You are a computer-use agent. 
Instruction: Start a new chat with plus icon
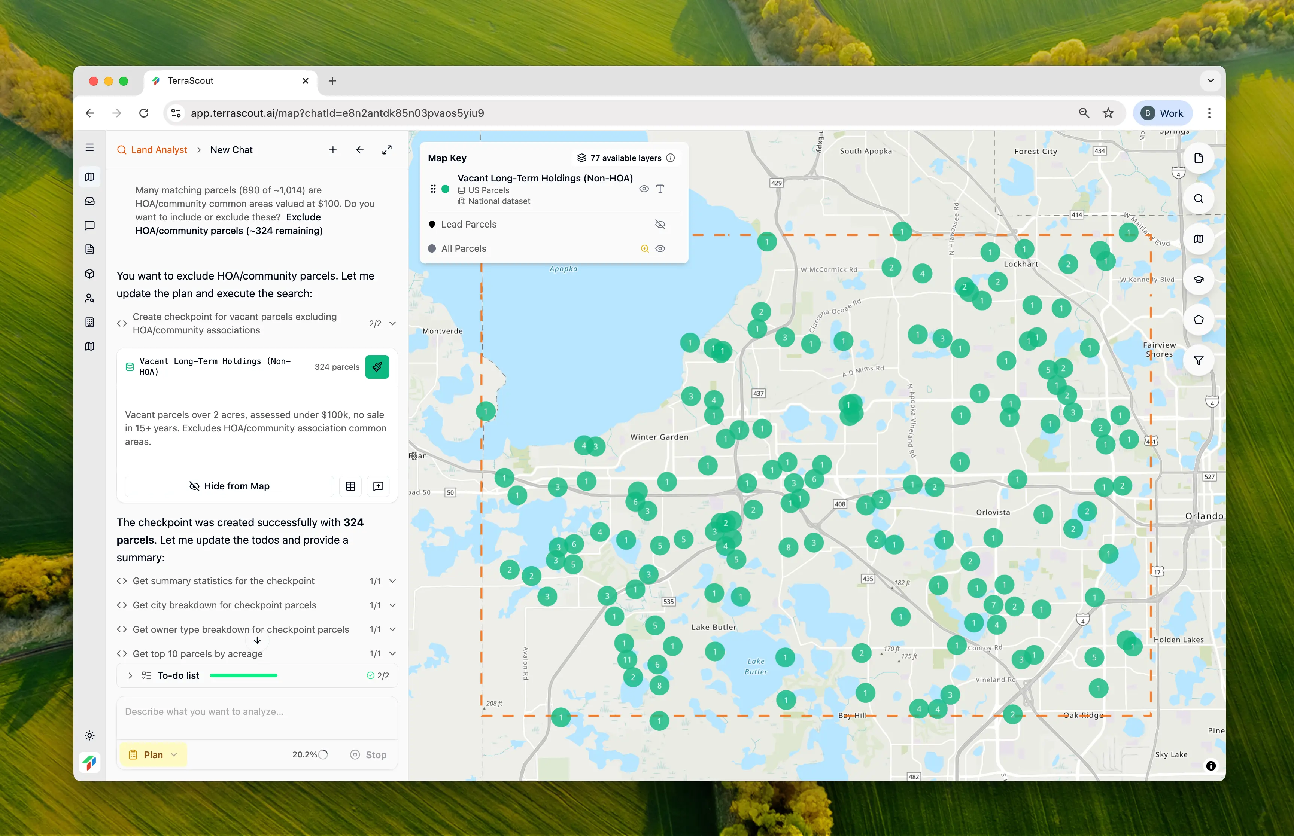tap(333, 150)
